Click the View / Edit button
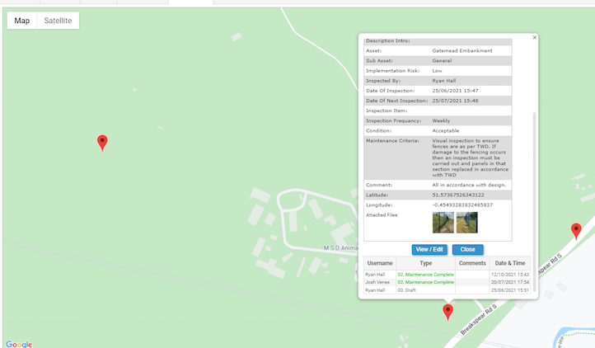 pos(429,249)
